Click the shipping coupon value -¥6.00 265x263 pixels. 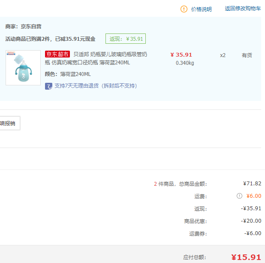click(253, 233)
